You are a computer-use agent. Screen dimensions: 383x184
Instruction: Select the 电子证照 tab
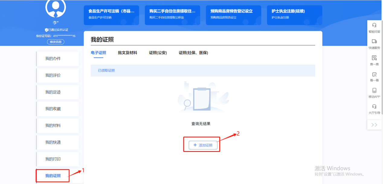coord(99,53)
